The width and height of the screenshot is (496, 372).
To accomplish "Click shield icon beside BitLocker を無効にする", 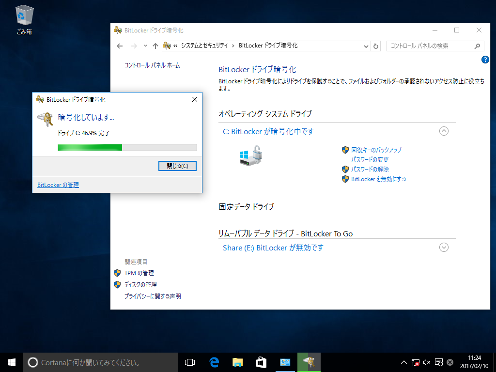I will pos(345,179).
